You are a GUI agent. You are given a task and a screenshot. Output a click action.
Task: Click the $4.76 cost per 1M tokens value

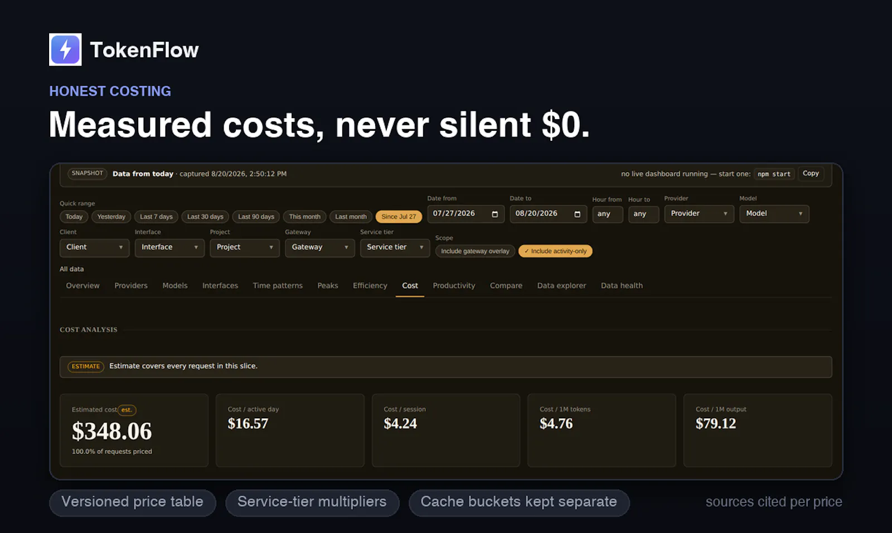pos(556,424)
